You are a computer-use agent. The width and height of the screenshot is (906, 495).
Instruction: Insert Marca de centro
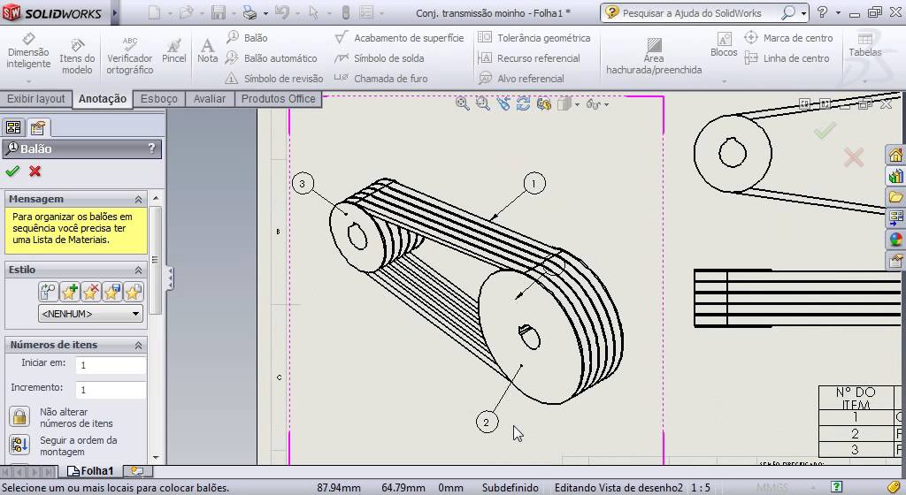(x=788, y=37)
